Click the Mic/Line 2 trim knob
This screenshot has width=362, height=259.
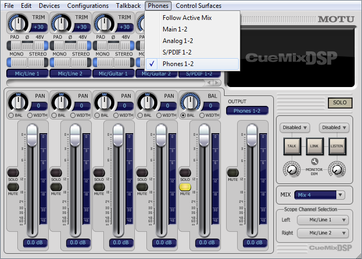coord(61,24)
